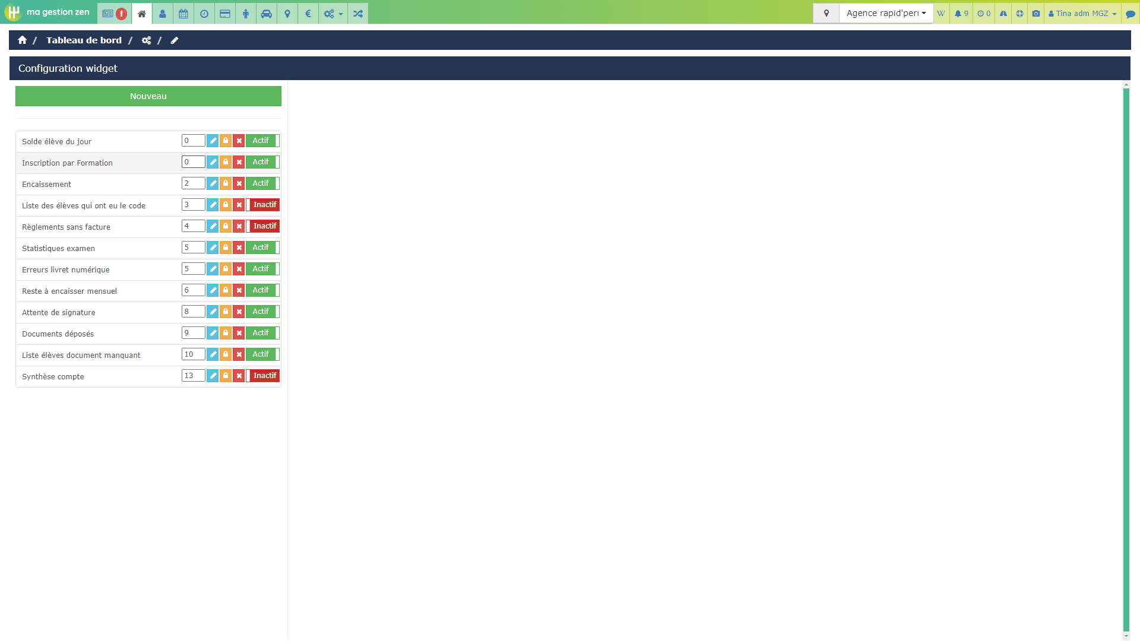The height and width of the screenshot is (641, 1140).
Task: Toggle Inactif status for Synthèse compte
Action: pyautogui.click(x=262, y=376)
